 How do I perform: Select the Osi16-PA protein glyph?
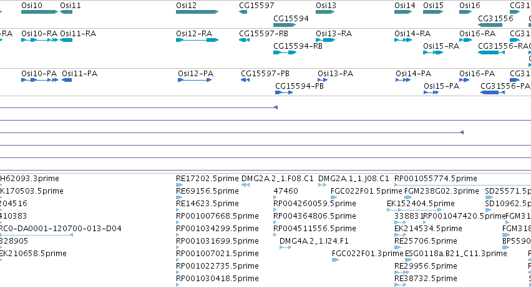[x=464, y=80]
